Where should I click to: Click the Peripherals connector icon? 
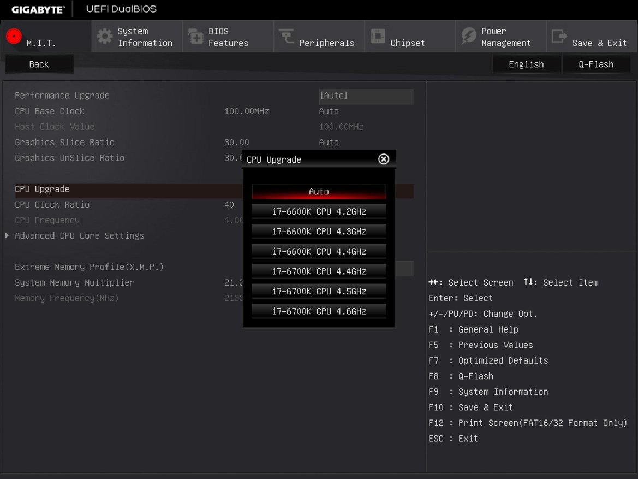pyautogui.click(x=287, y=36)
